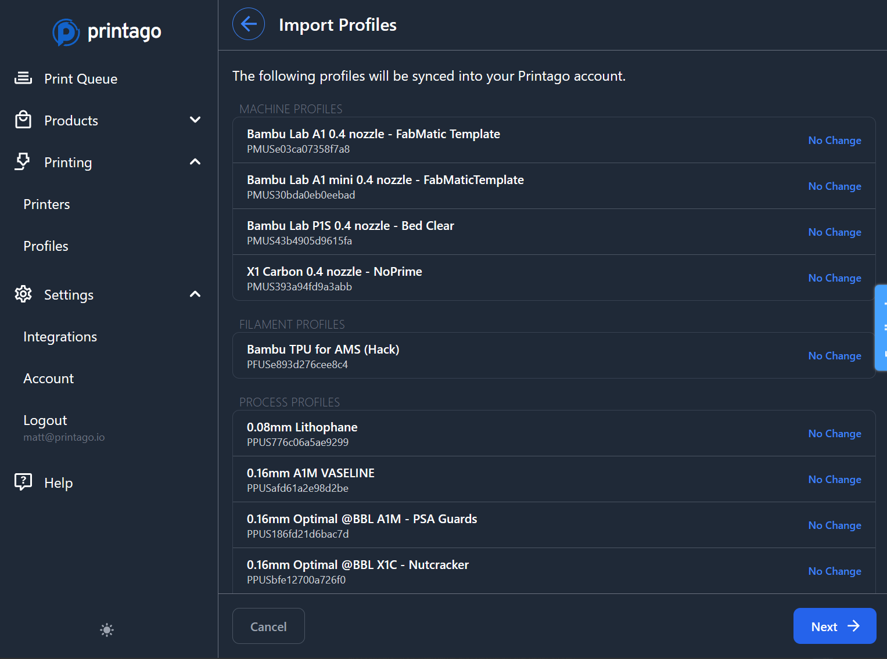Viewport: 887px width, 659px height.
Task: Click No Change for X1 Carbon NoPrime
Action: pyautogui.click(x=835, y=278)
